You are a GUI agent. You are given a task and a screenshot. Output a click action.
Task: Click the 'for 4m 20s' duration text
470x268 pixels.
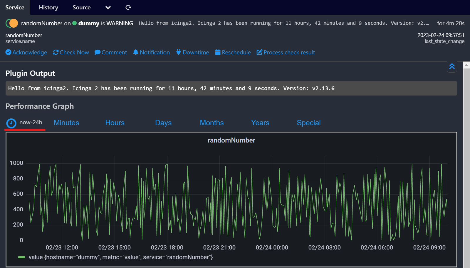(x=451, y=23)
